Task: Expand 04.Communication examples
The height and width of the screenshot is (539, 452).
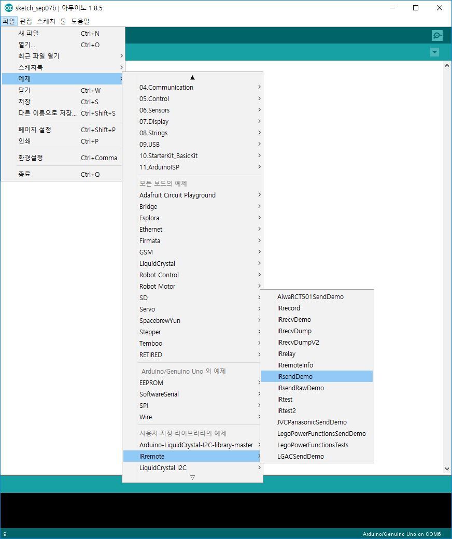Action: tap(192, 87)
